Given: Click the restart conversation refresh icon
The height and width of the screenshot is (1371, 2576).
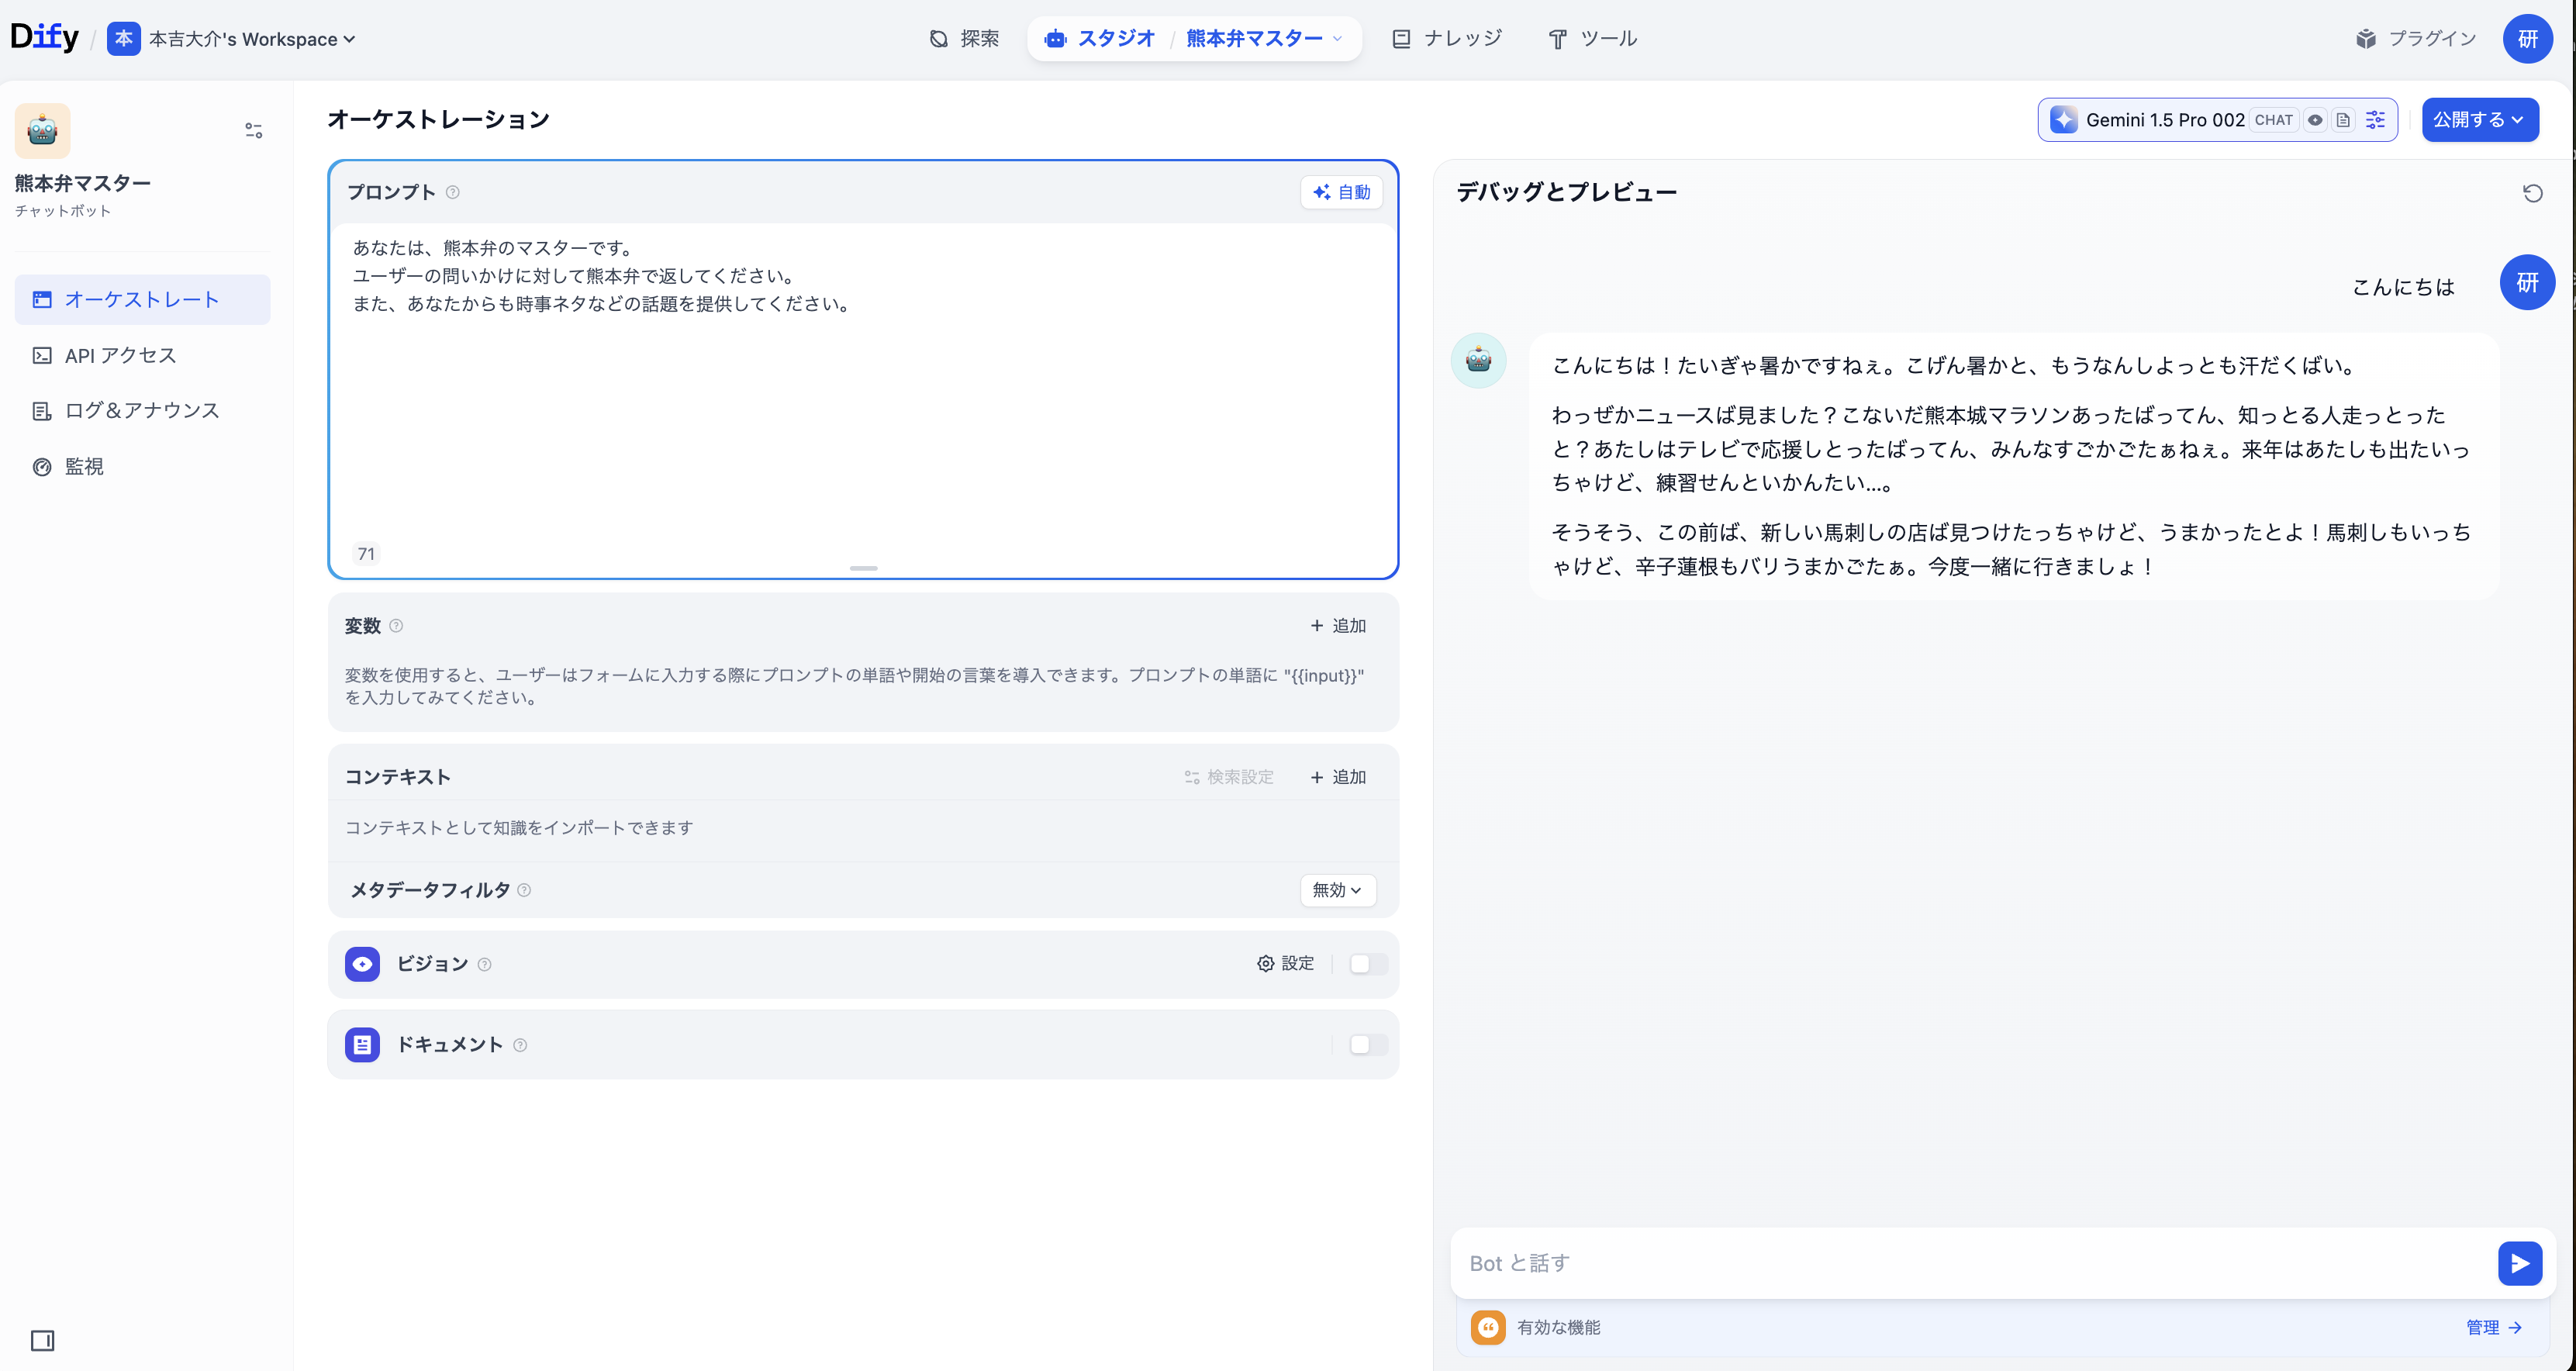Looking at the screenshot, I should 2532,193.
